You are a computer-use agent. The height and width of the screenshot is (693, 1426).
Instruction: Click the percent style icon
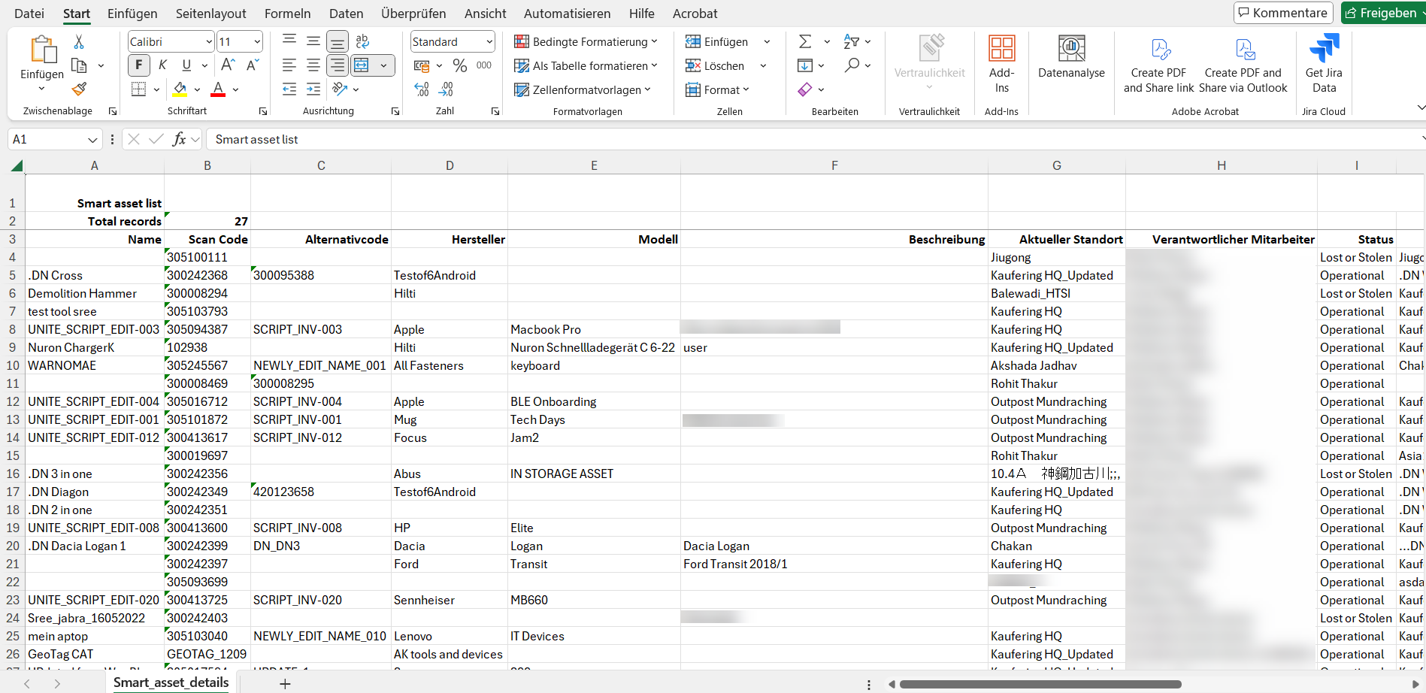click(x=459, y=66)
